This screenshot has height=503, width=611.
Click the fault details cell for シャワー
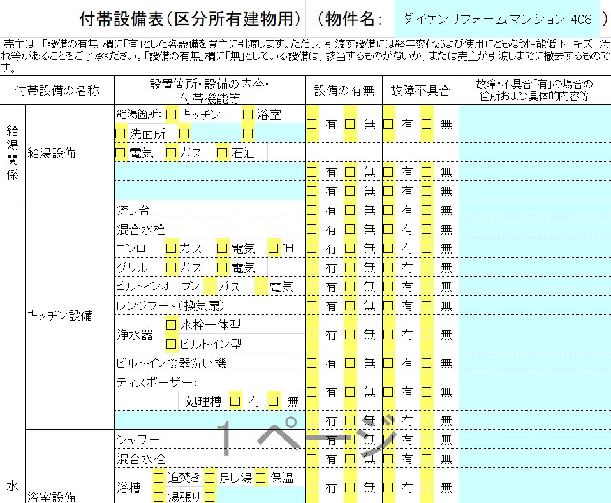(534, 439)
